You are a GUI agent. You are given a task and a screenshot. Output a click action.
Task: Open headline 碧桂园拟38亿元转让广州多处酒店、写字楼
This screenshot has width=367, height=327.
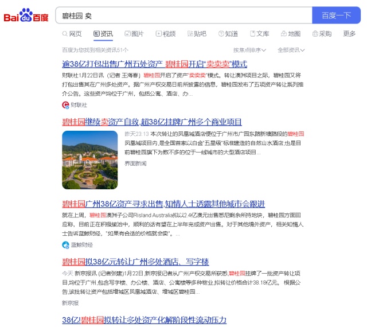[135, 262]
